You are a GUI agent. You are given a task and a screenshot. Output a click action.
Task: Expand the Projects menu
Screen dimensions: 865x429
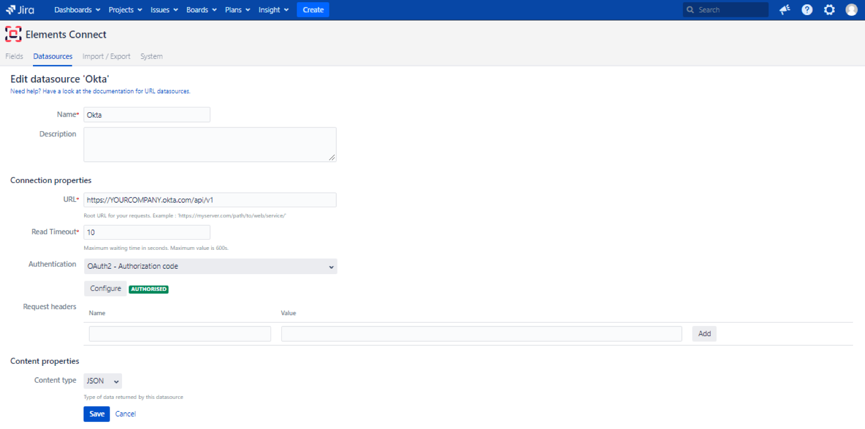pos(125,10)
